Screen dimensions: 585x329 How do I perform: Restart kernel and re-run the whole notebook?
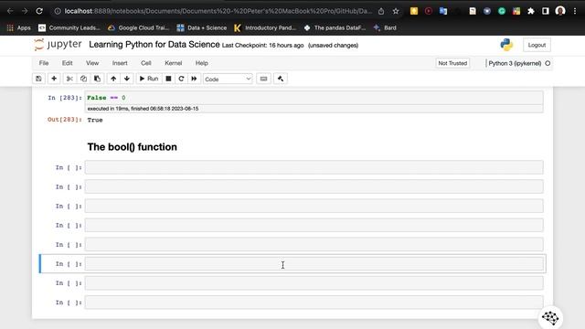tap(194, 79)
